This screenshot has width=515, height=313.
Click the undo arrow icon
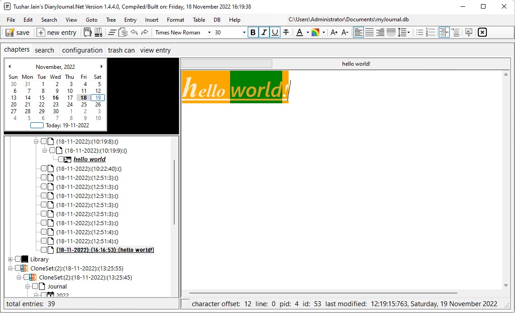tap(134, 33)
